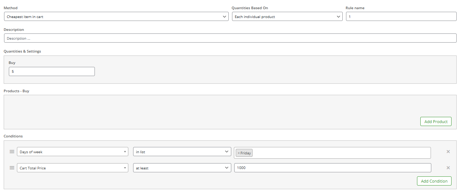
Task: Click drag handle of Cart Total Price condition
Action: click(x=12, y=168)
